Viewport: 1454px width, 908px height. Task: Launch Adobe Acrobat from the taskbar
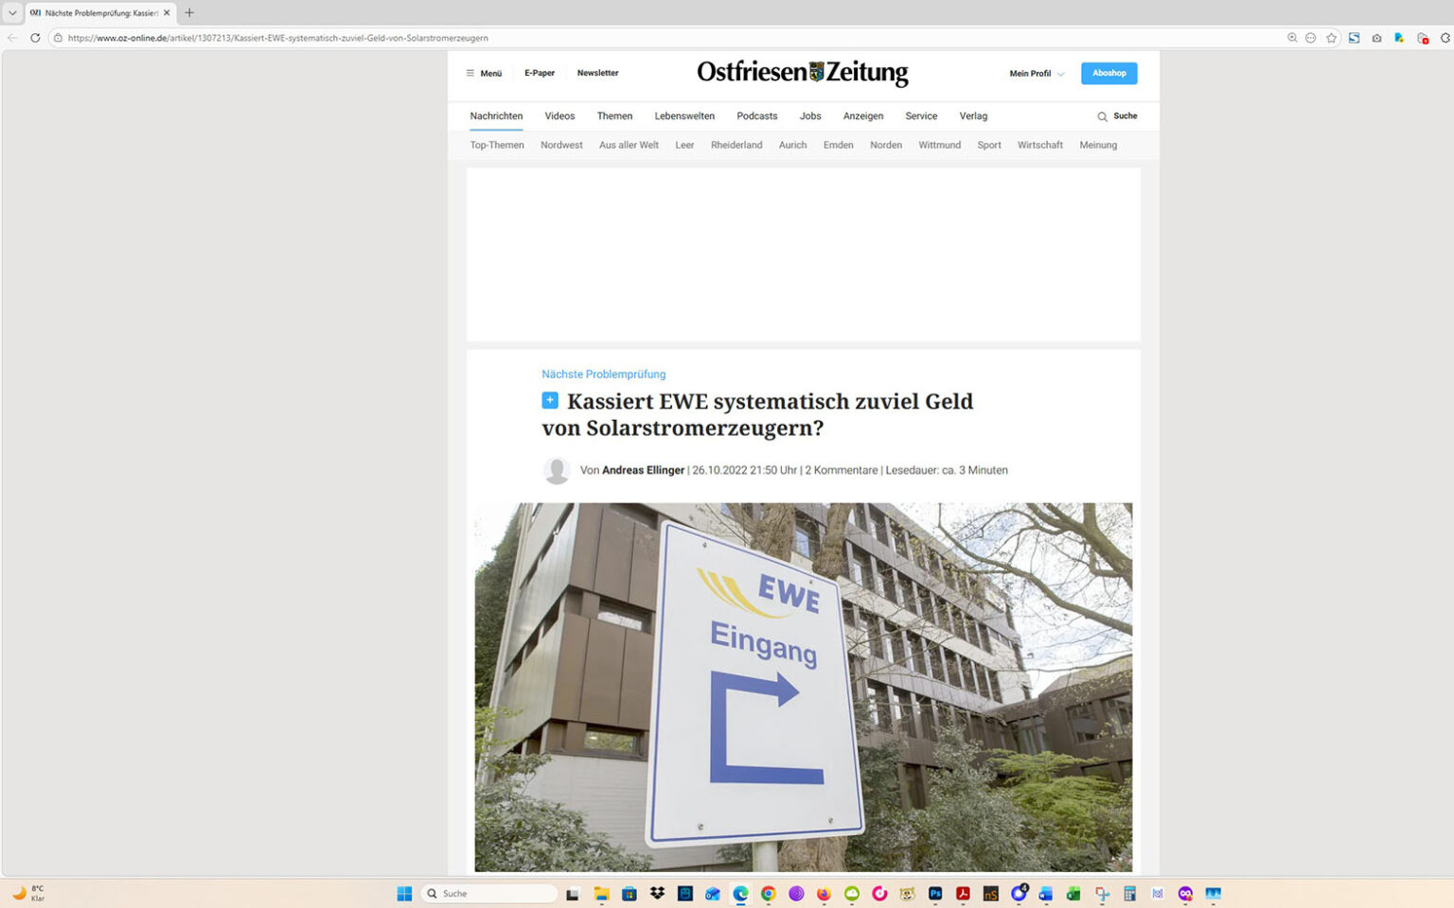pyautogui.click(x=962, y=893)
